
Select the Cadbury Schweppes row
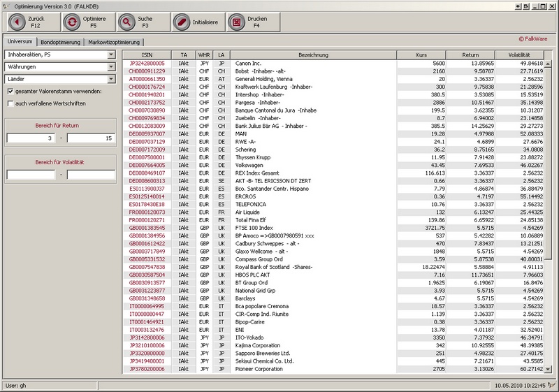click(x=333, y=244)
